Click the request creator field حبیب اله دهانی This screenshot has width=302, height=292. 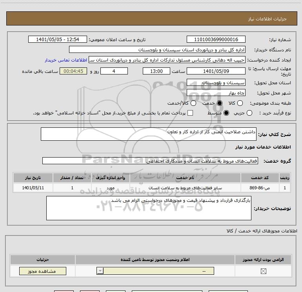[x=167, y=60]
